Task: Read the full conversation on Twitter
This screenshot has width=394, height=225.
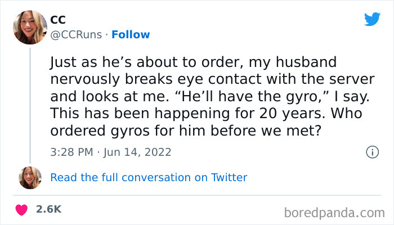Action: click(149, 177)
